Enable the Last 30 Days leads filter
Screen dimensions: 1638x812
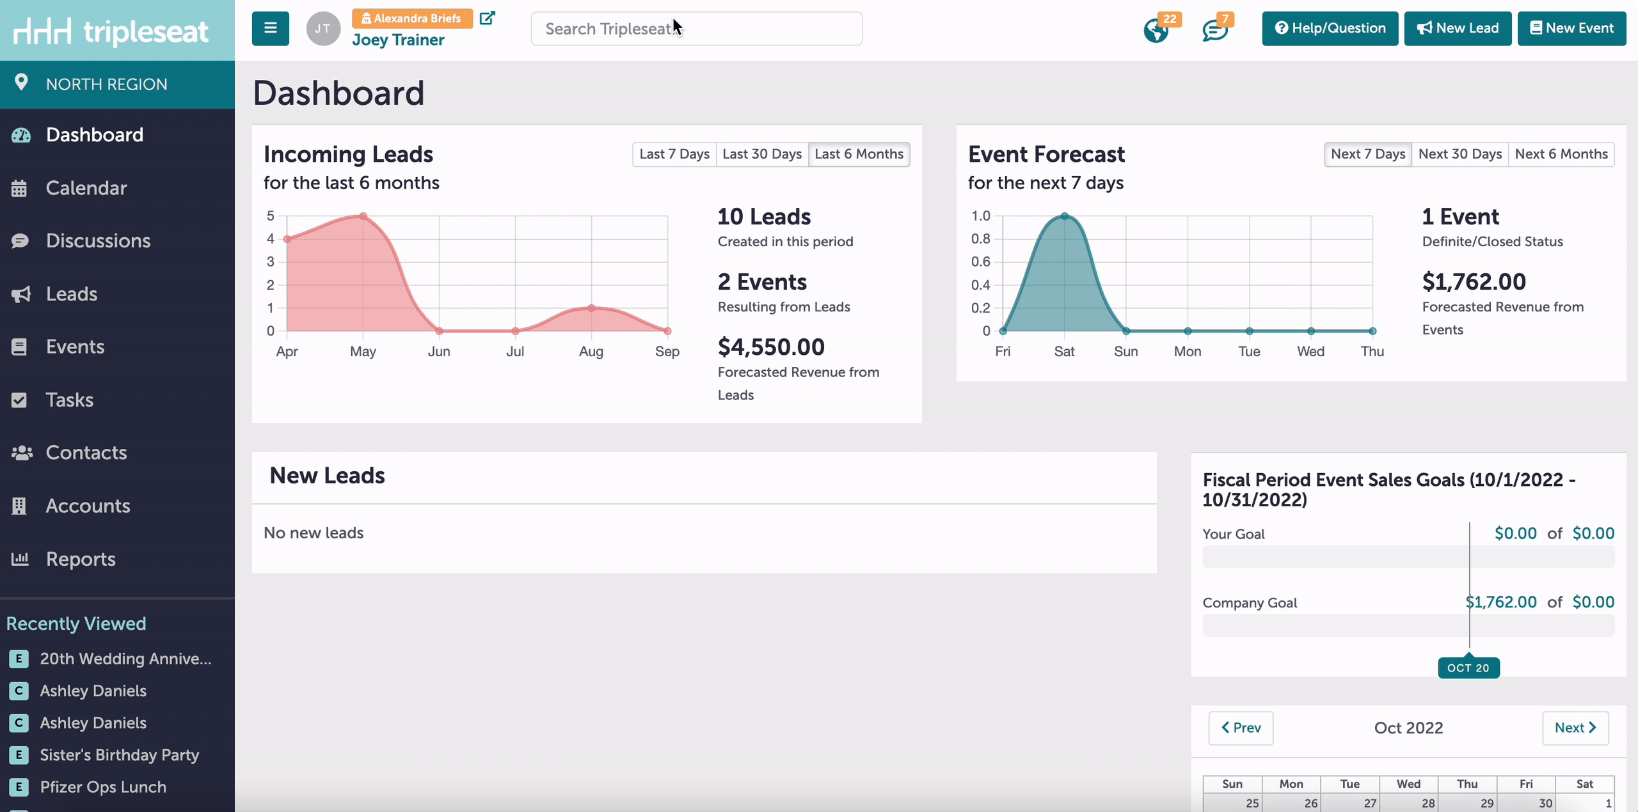tap(761, 154)
